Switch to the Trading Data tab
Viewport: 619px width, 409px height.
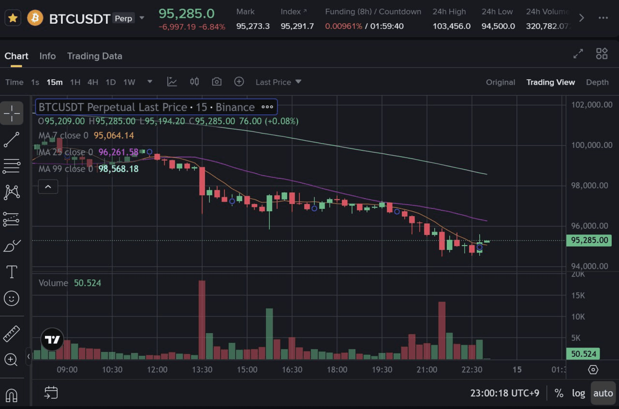tap(94, 56)
